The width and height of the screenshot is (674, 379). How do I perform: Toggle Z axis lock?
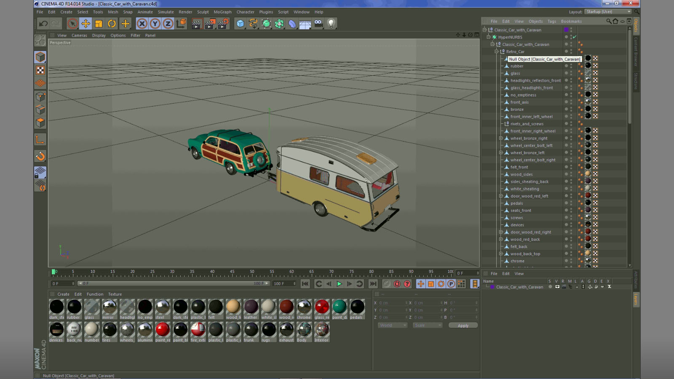[168, 24]
